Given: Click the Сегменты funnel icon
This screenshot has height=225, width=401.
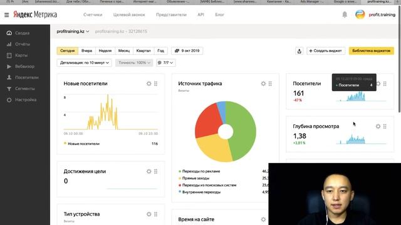Looking at the screenshot, I should [x=9, y=89].
